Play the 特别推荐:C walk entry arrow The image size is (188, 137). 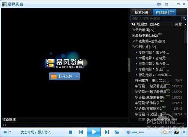(136, 75)
